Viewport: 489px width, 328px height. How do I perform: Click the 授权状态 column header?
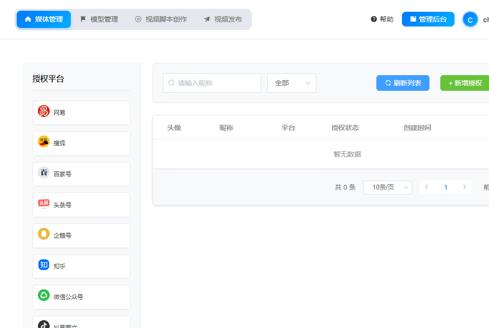345,128
